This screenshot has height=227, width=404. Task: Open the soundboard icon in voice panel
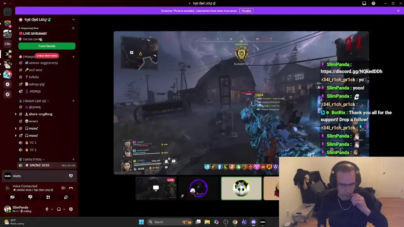(x=66, y=197)
